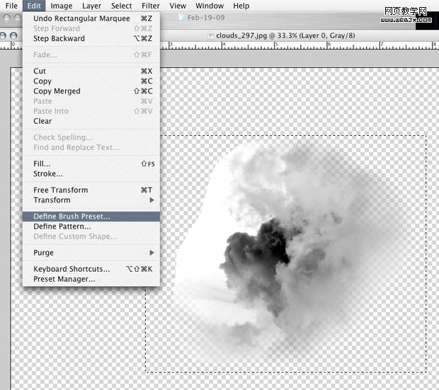The height and width of the screenshot is (390, 439).
Task: Open the Layer menu
Action: 91,6
